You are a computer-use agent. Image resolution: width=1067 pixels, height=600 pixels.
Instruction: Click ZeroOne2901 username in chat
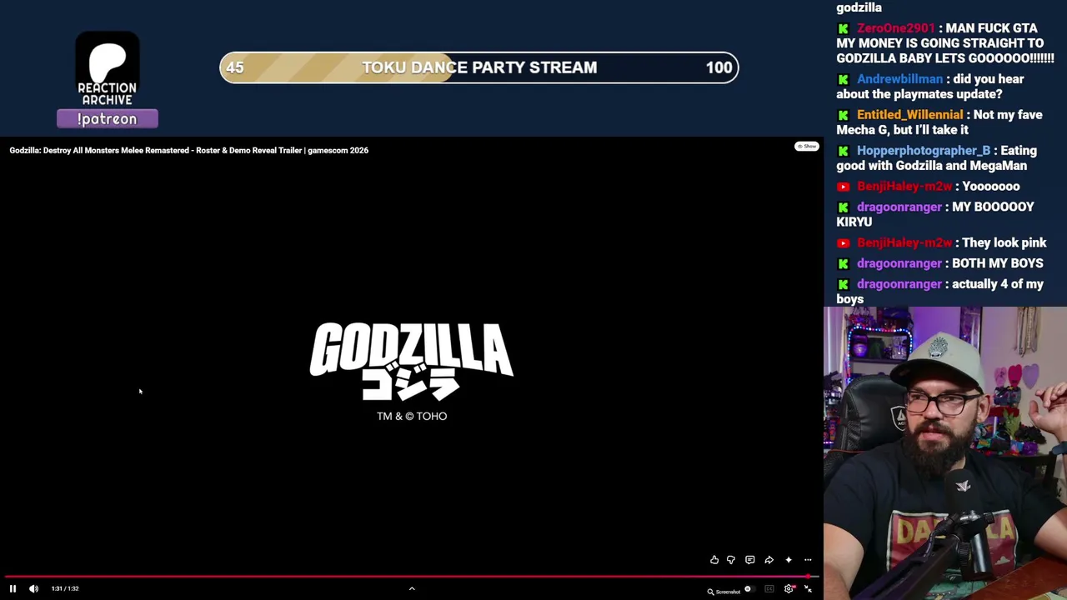click(896, 28)
